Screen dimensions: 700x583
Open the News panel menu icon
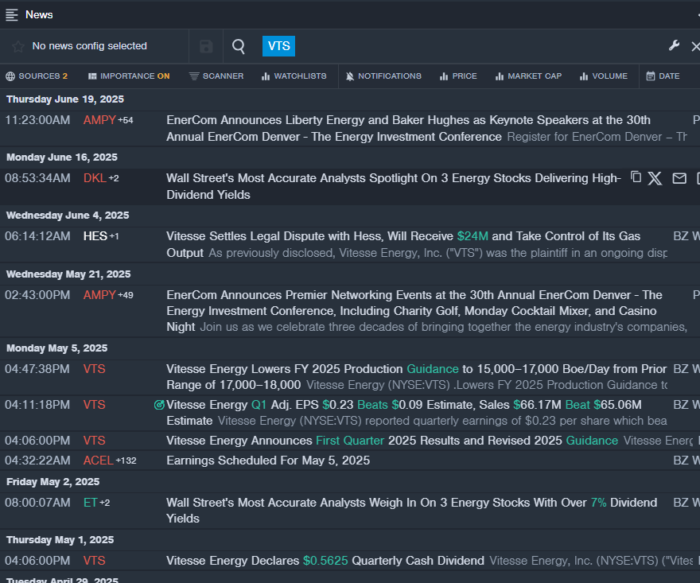click(12, 15)
